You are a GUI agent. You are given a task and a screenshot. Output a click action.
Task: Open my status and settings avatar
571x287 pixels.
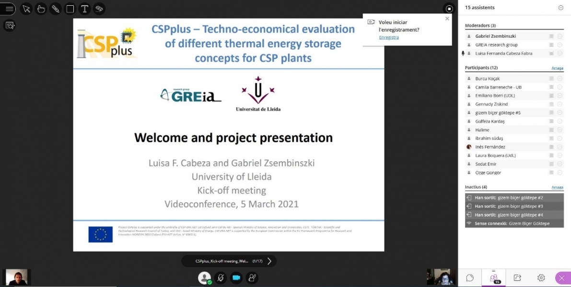(205, 277)
